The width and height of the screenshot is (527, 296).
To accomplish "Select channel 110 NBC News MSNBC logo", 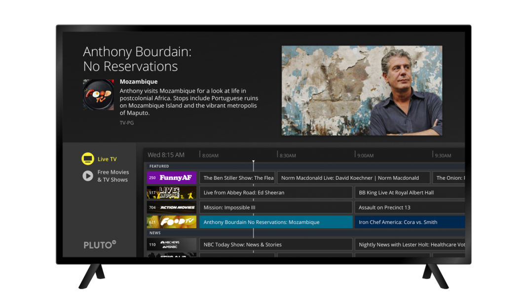I will (x=171, y=245).
